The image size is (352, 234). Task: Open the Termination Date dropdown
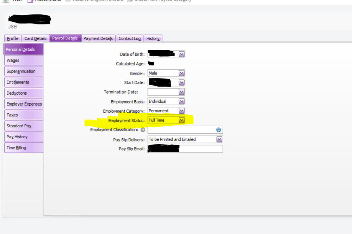coord(181,92)
